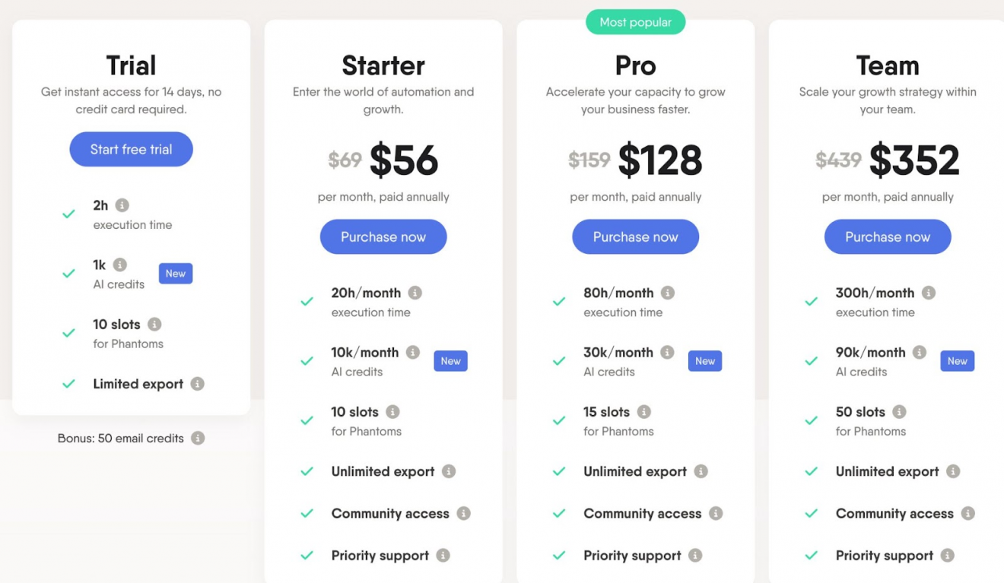Click info icon next to Starter 10 slots

[392, 412]
